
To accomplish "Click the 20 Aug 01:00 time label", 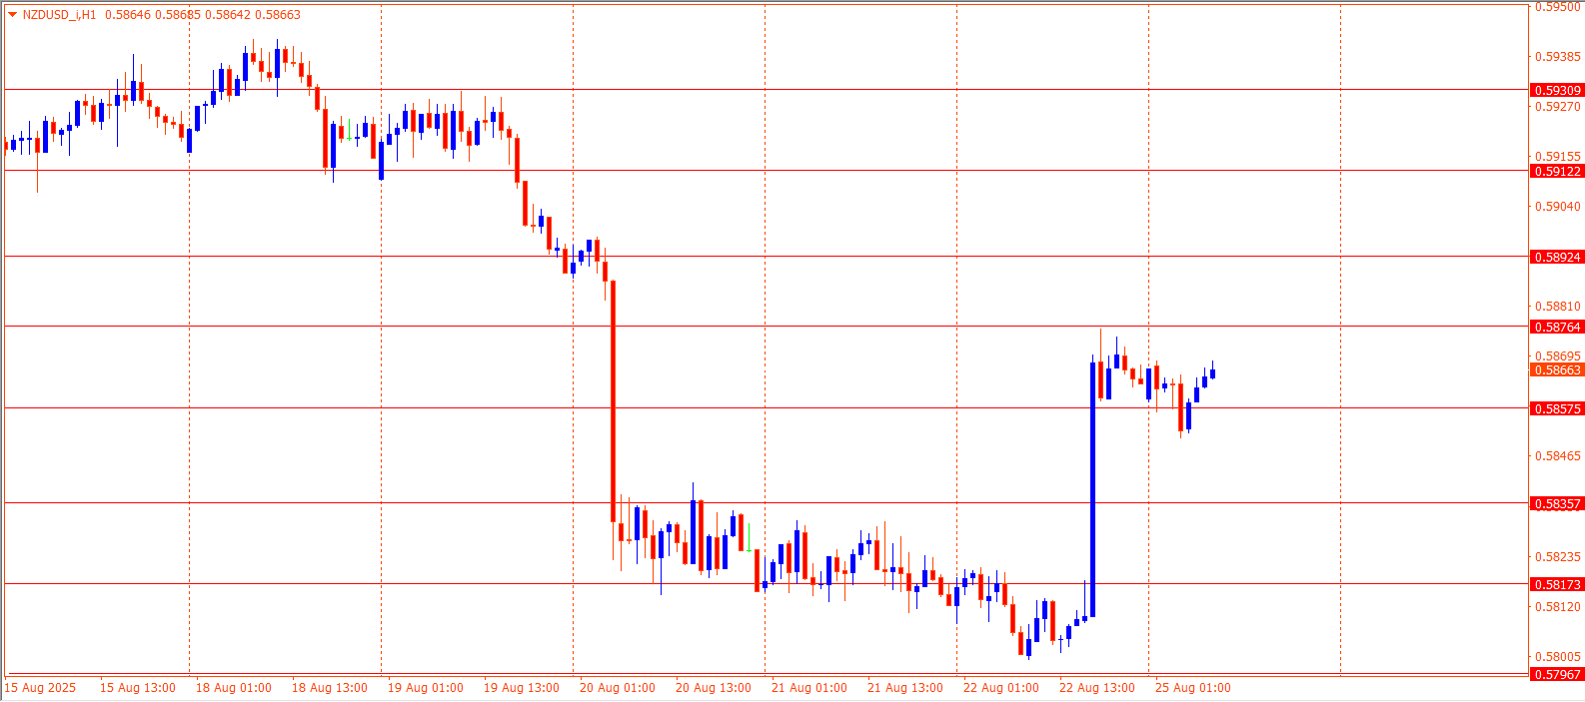I will [x=618, y=688].
